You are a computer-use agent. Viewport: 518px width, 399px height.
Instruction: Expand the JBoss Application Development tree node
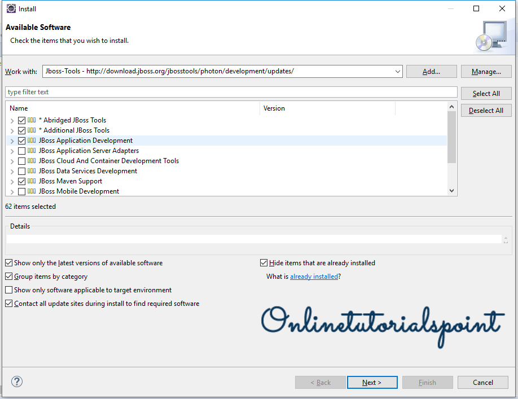(11, 140)
